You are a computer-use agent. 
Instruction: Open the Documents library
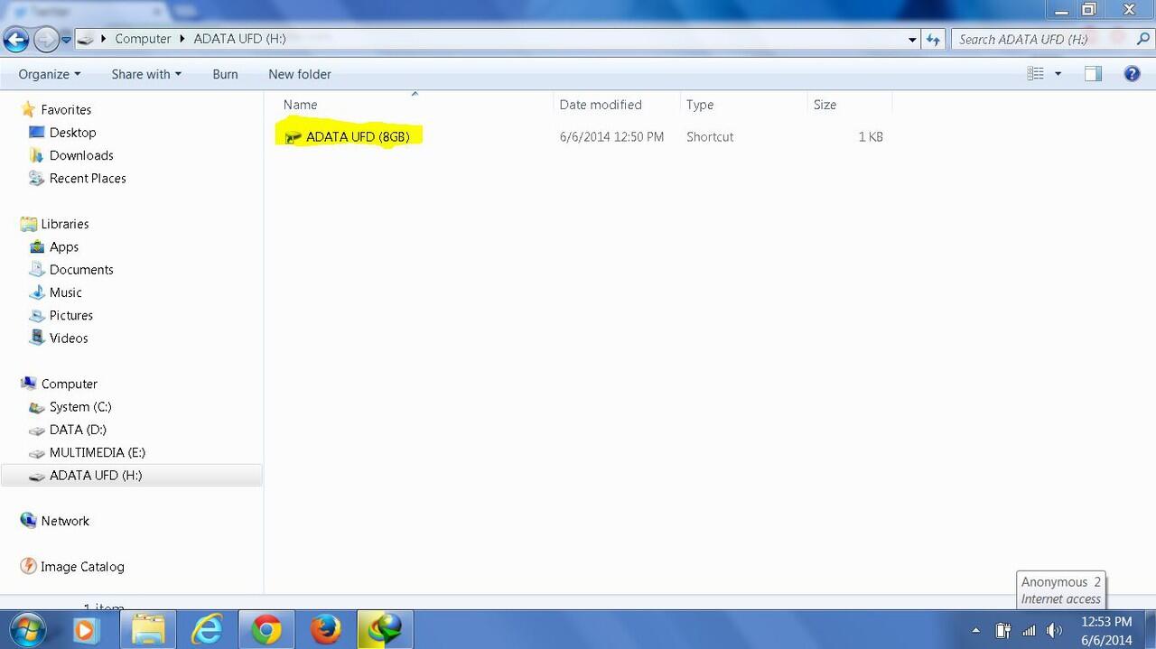tap(81, 270)
